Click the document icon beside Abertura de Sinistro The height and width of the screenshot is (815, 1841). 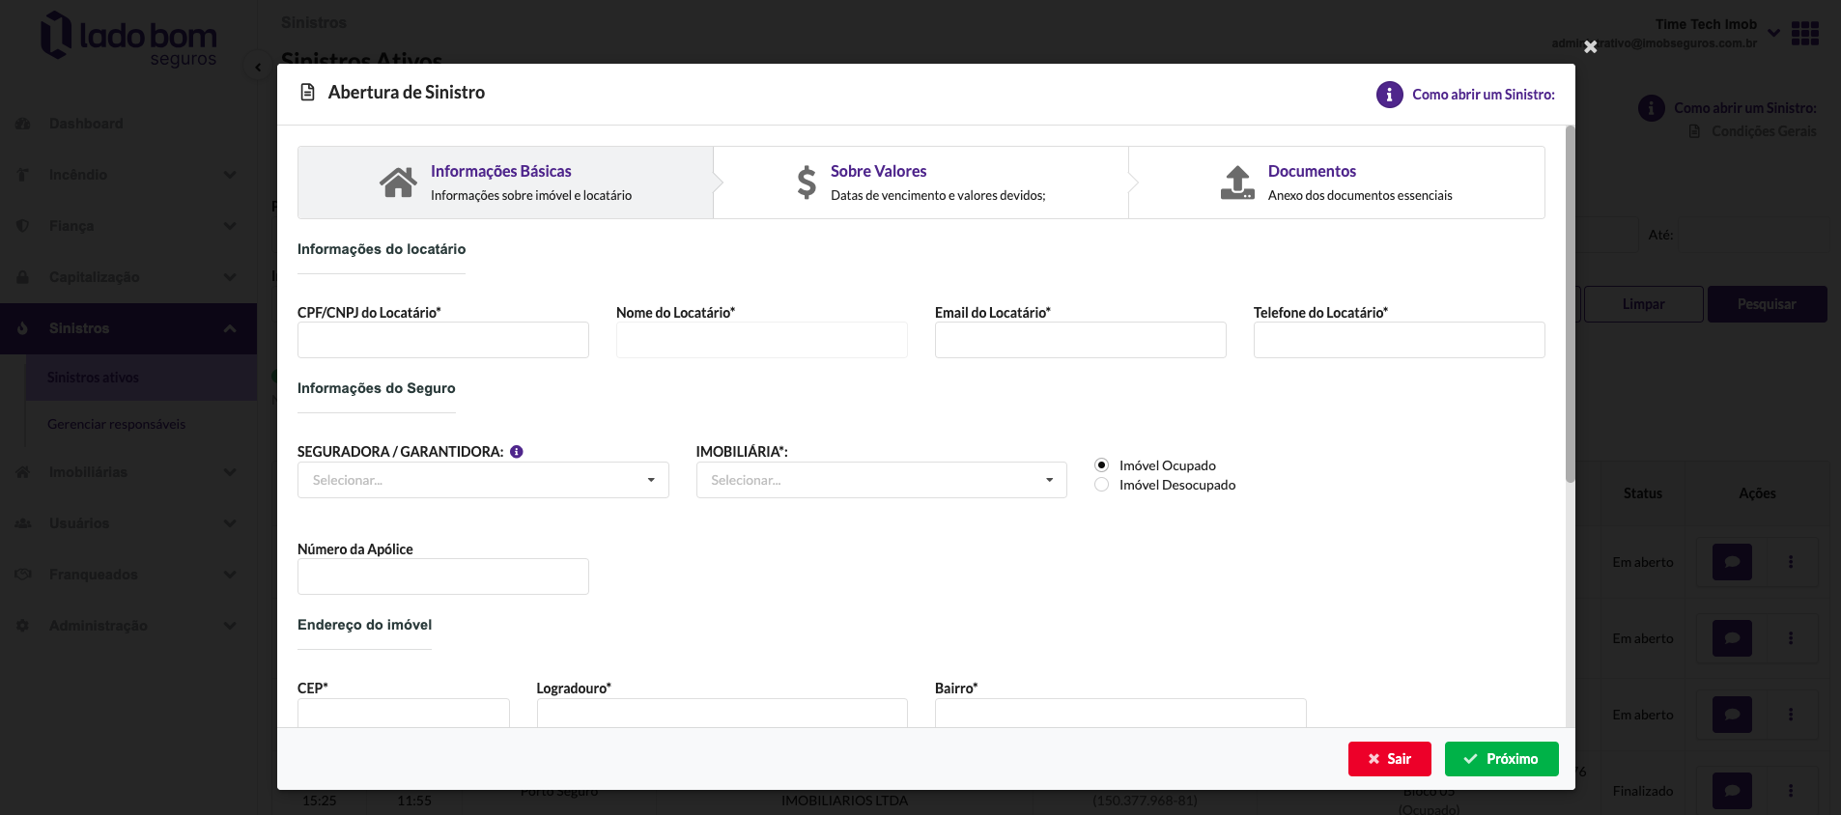click(308, 93)
